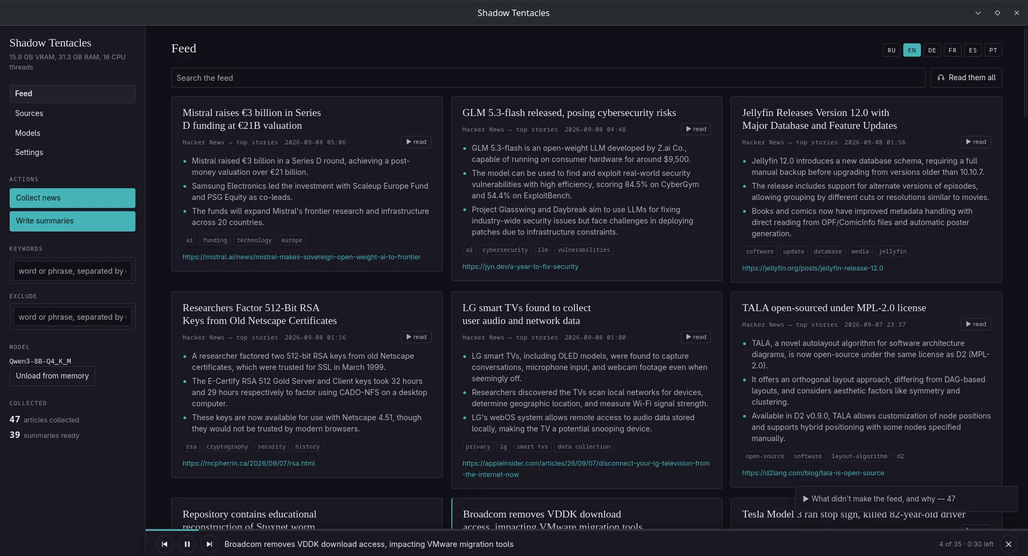This screenshot has width=1028, height=556.
Task: Click the Exclude input field
Action: [x=72, y=317]
